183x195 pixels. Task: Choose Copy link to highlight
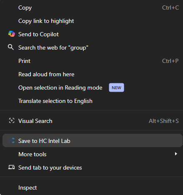[x=91, y=21]
